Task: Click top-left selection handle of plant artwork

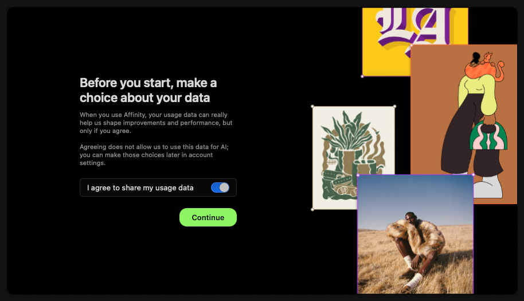Action: [x=312, y=106]
